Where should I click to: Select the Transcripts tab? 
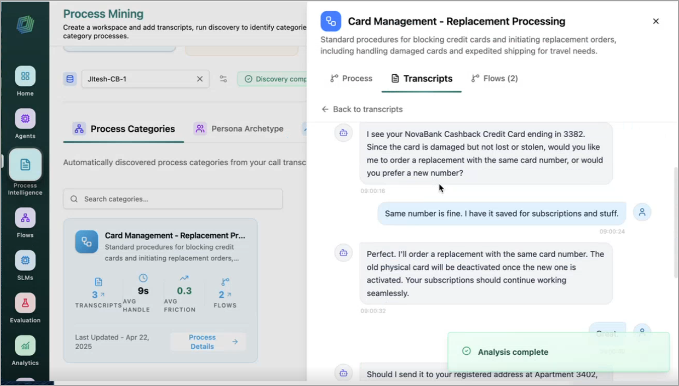pos(421,78)
